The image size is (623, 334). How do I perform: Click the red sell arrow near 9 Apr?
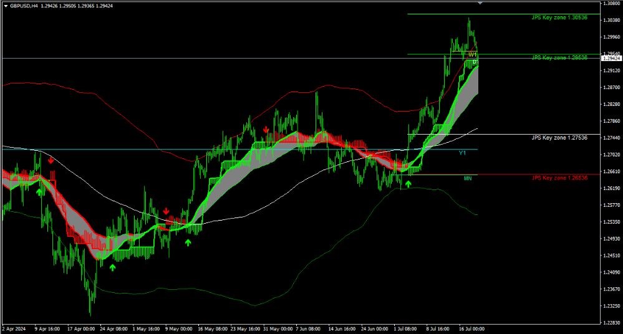pos(51,160)
